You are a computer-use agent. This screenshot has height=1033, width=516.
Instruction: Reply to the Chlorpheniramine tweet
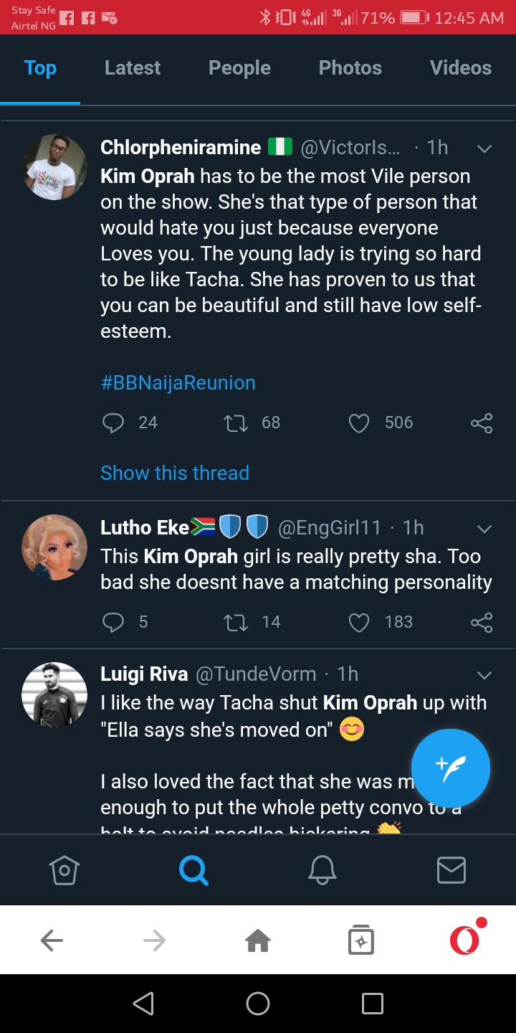tap(113, 423)
